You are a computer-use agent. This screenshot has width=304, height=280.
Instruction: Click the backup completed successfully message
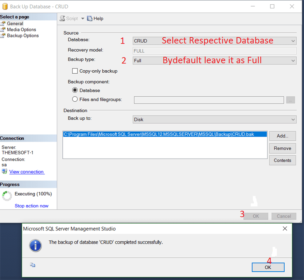[x=106, y=242]
